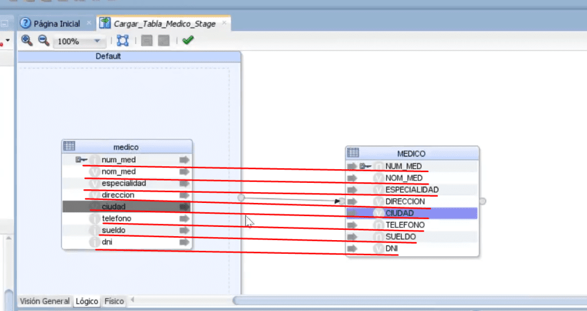
Task: Validate the mapping with the green checkmark
Action: (187, 39)
